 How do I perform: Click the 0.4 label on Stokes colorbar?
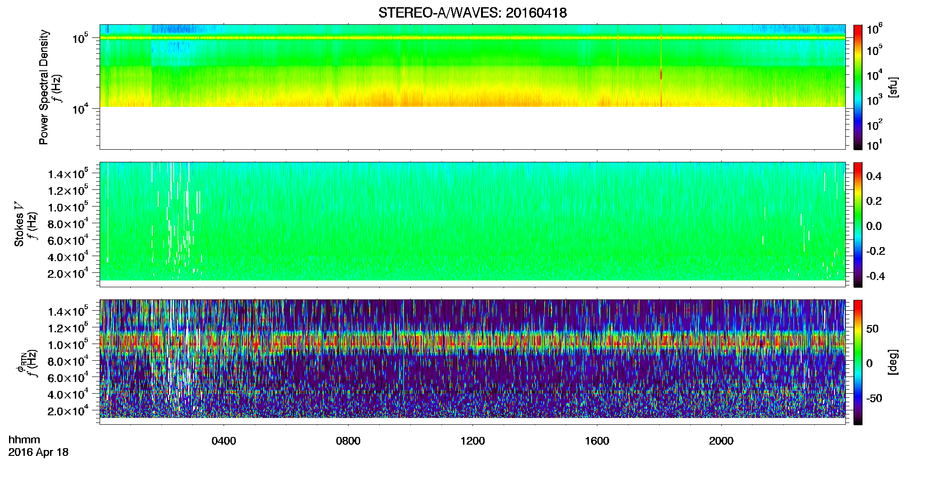pyautogui.click(x=874, y=176)
